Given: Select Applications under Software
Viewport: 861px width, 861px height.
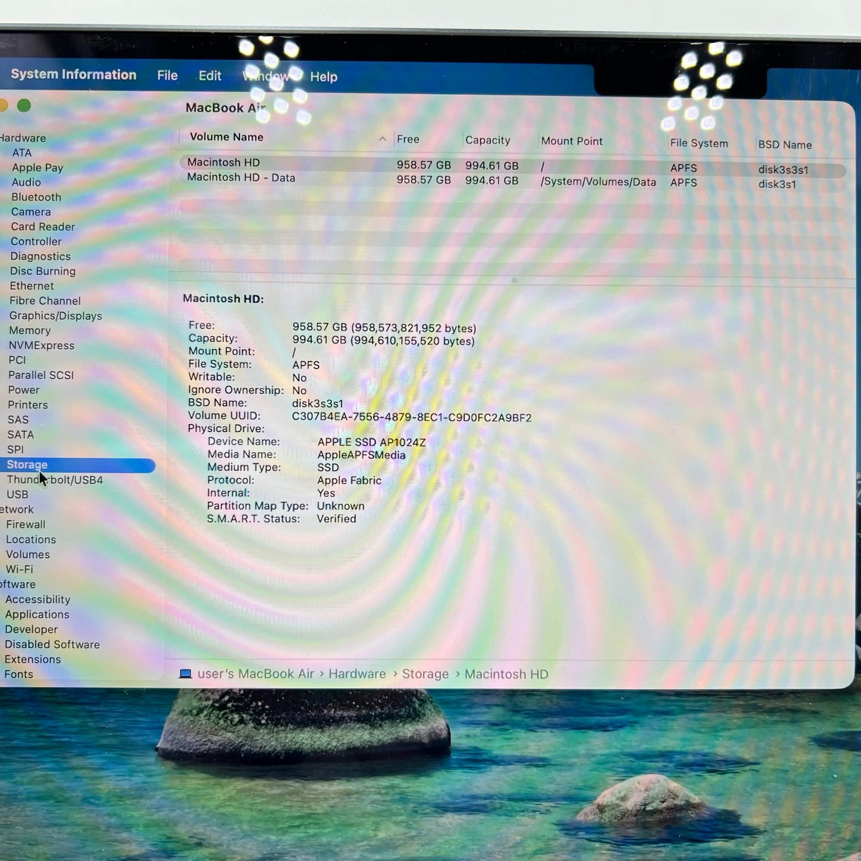Looking at the screenshot, I should click(37, 614).
